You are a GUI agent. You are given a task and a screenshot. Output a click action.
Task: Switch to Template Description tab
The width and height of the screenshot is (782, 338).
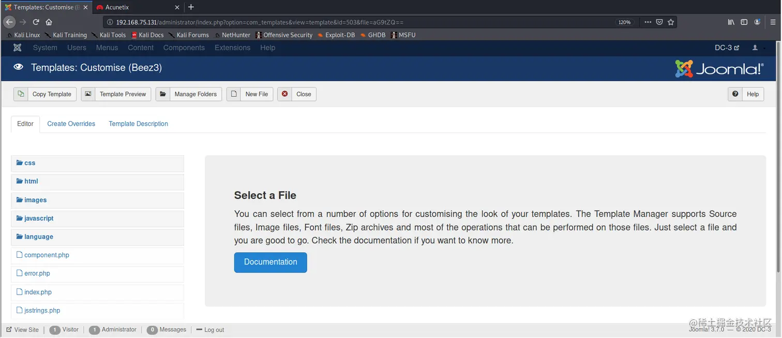pos(138,124)
